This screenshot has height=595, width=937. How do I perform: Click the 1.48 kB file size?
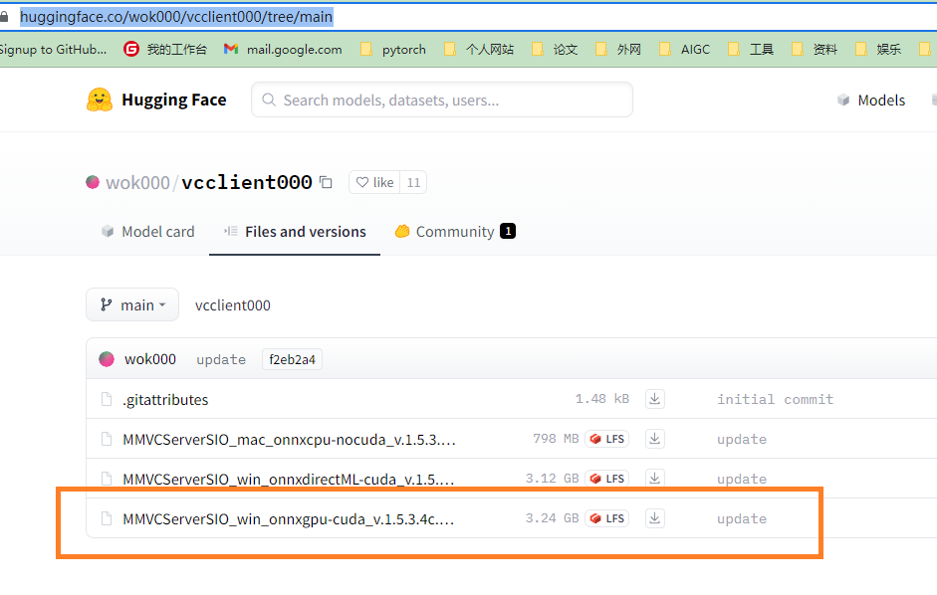pyautogui.click(x=601, y=398)
